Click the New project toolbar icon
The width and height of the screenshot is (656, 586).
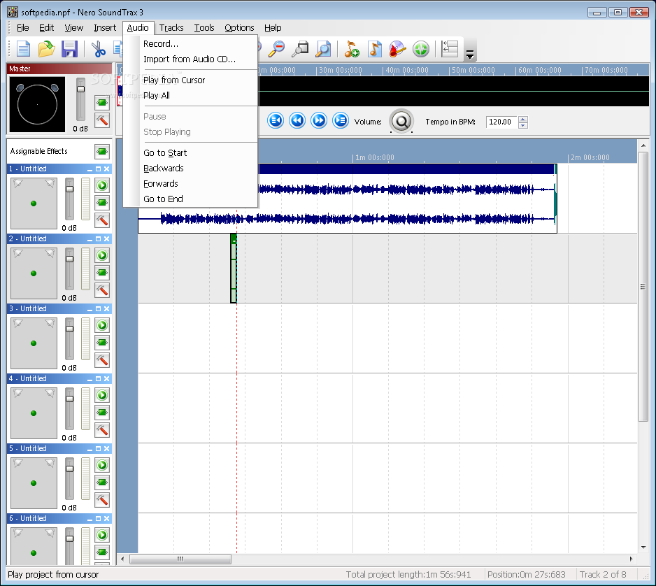click(x=24, y=49)
